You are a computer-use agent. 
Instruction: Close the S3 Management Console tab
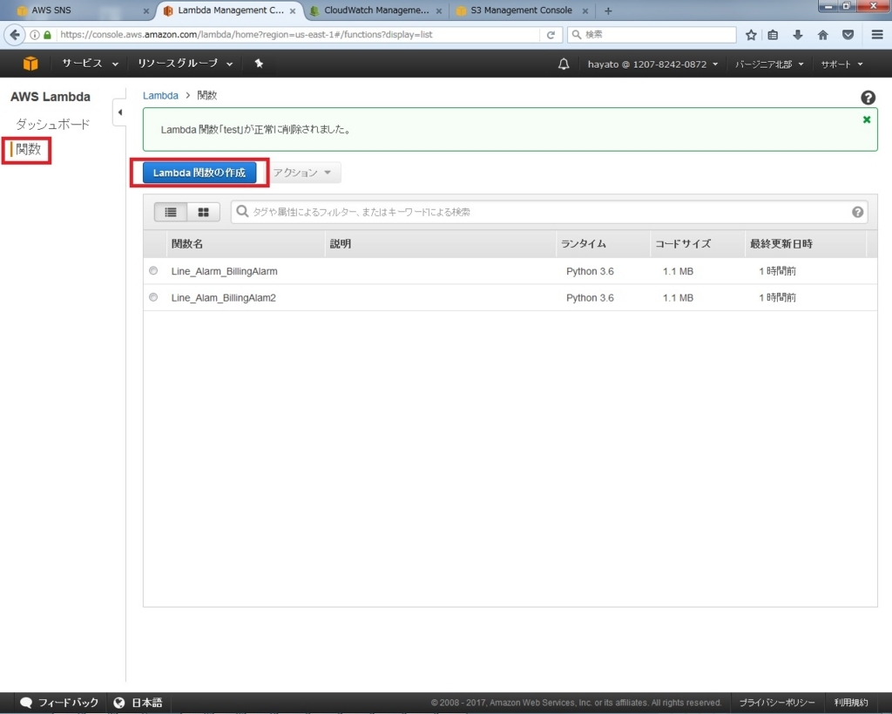[x=585, y=10]
